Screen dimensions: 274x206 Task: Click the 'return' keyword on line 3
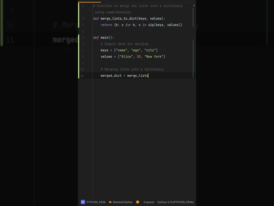click(x=106, y=25)
